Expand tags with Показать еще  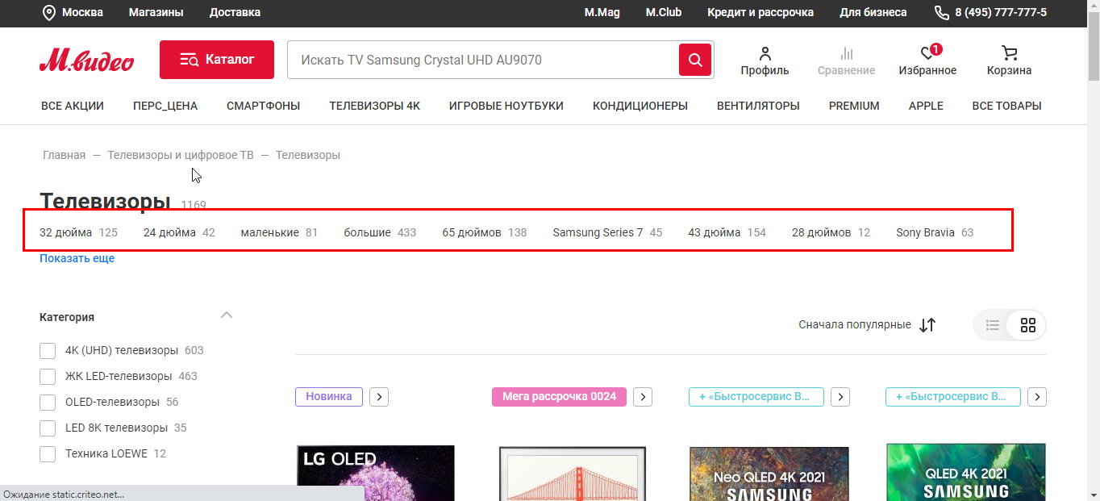(77, 258)
